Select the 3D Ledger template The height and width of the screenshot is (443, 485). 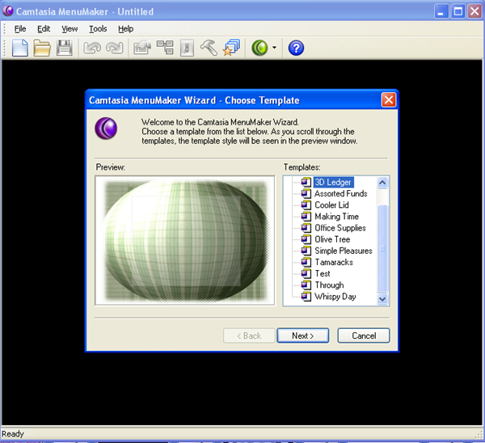[x=333, y=182]
